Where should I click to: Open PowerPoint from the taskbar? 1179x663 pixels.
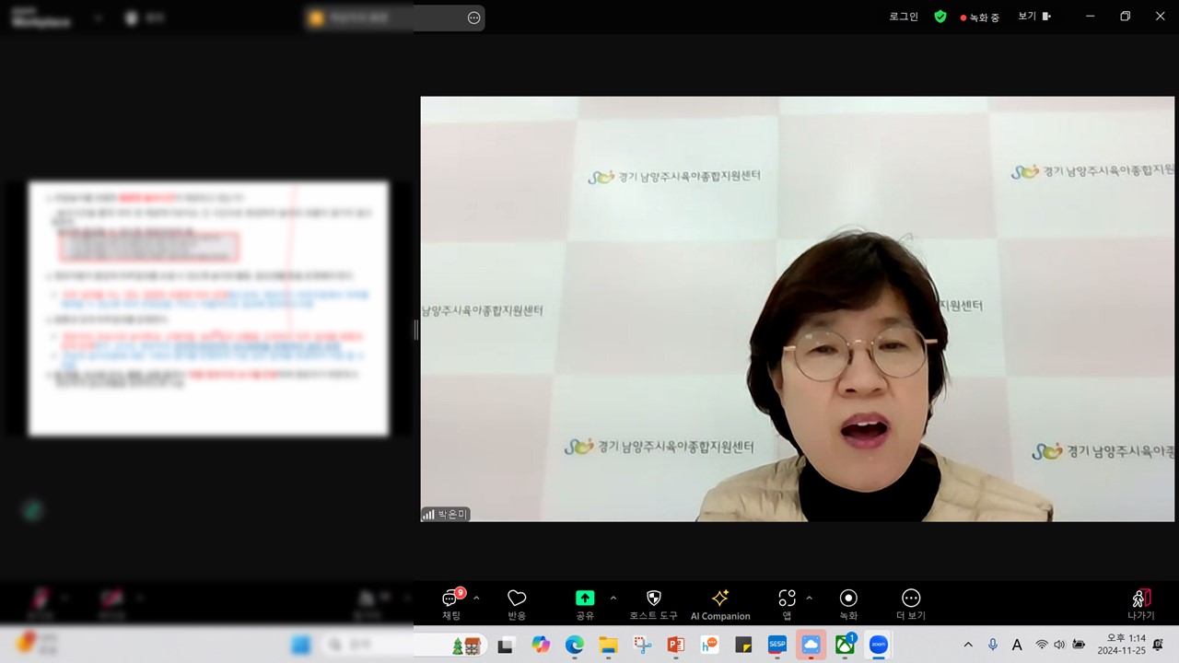pos(676,646)
